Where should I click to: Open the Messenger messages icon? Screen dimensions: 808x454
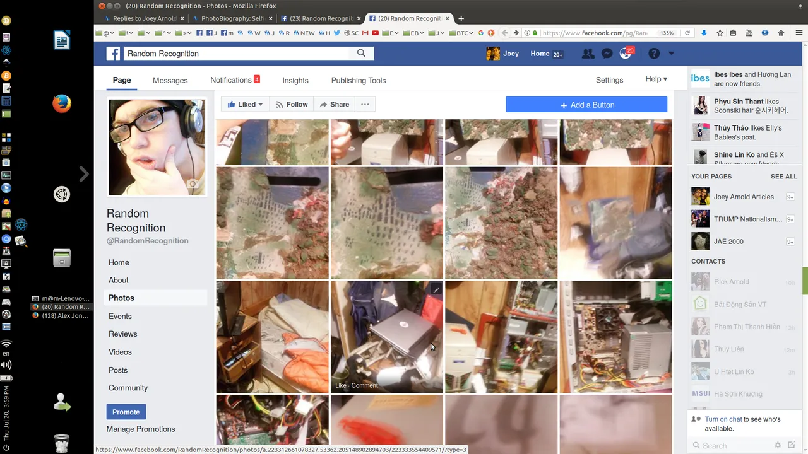(x=607, y=54)
